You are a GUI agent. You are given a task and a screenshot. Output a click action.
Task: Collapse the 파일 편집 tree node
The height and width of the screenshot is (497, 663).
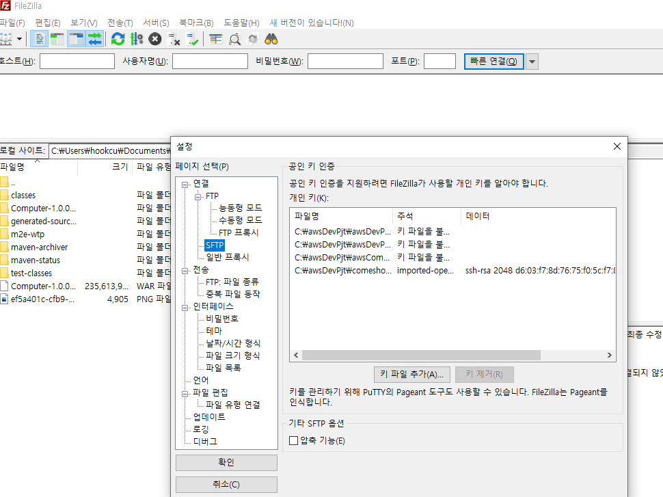[185, 394]
